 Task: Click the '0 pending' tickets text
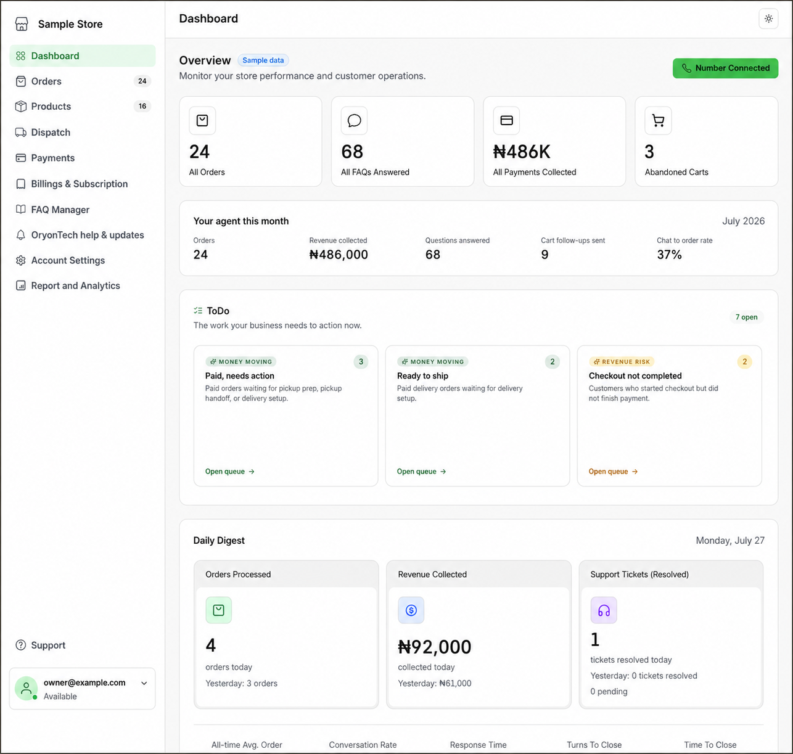609,692
